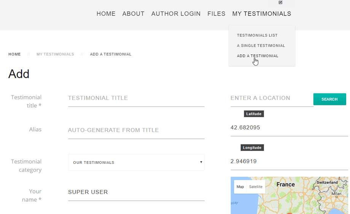Follow the My Testimonials breadcrumb link
Viewport: 350px width, 214px height.
[55, 54]
